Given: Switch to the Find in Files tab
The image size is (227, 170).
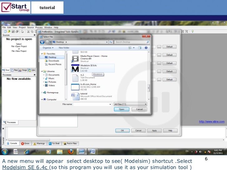Looking at the screenshot, I should 70,144.
